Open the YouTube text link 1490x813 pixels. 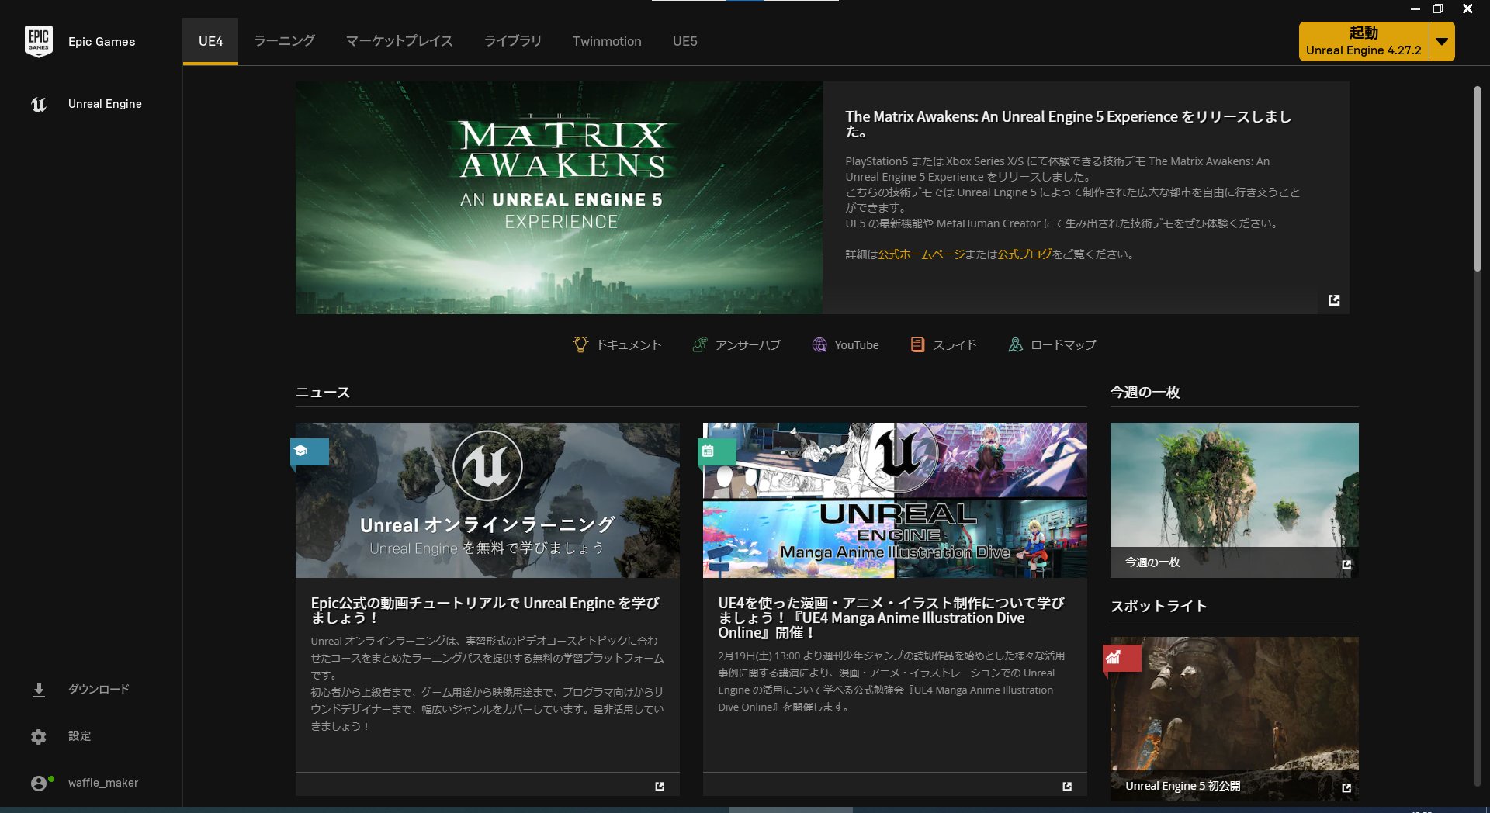pyautogui.click(x=857, y=345)
